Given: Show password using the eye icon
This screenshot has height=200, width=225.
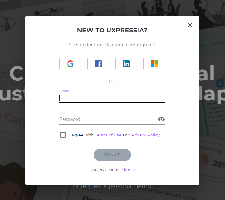Looking at the screenshot, I should pyautogui.click(x=161, y=119).
